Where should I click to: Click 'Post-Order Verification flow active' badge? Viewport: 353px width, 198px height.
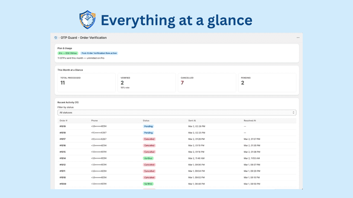[x=99, y=53]
